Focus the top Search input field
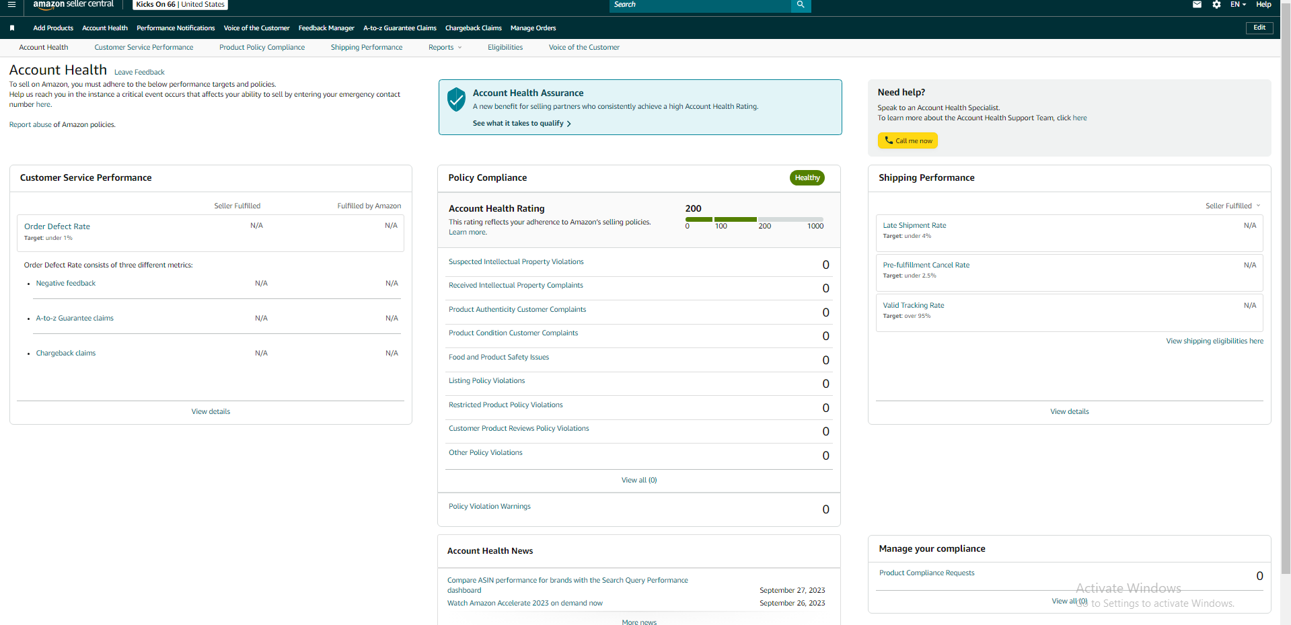Screen dimensions: 1291x625 click(x=700, y=5)
